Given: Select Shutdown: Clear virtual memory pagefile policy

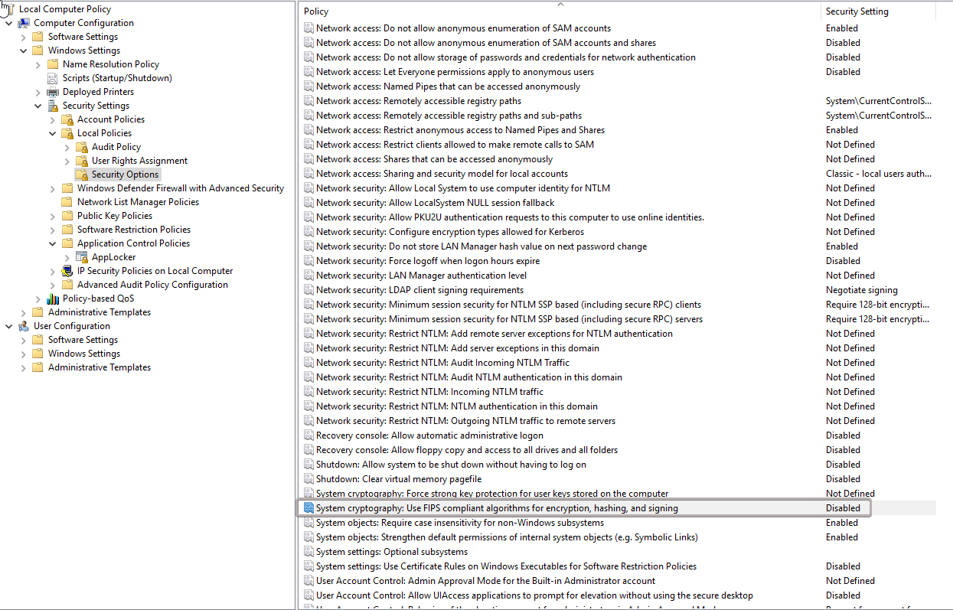Looking at the screenshot, I should point(399,479).
